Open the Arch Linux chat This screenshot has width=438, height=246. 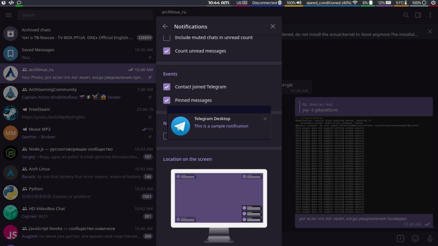(78, 173)
